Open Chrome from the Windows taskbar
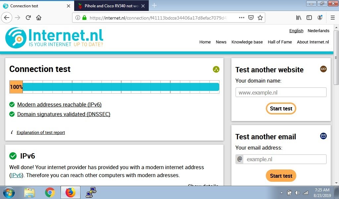The width and height of the screenshot is (339, 199). point(50,192)
